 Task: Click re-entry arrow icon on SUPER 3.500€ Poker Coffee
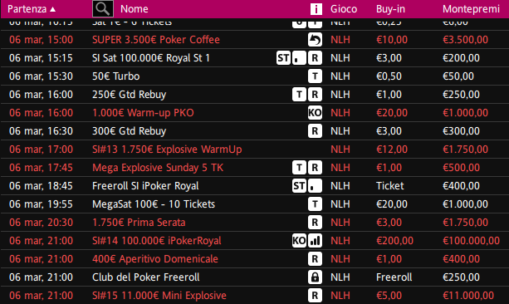pos(315,40)
